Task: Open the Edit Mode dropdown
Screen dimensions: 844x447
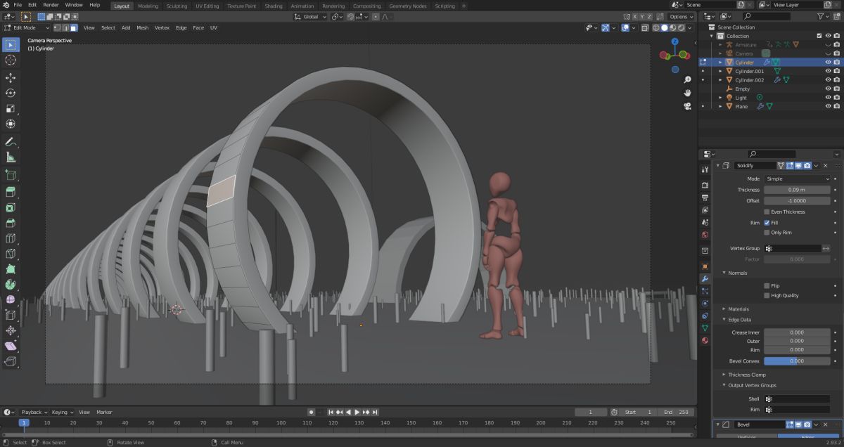Action: 27,27
